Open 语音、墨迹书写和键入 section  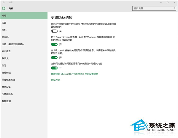click(x=24, y=44)
